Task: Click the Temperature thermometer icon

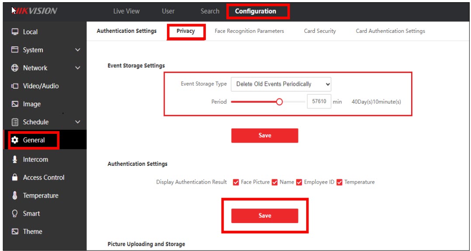Action: [15, 195]
